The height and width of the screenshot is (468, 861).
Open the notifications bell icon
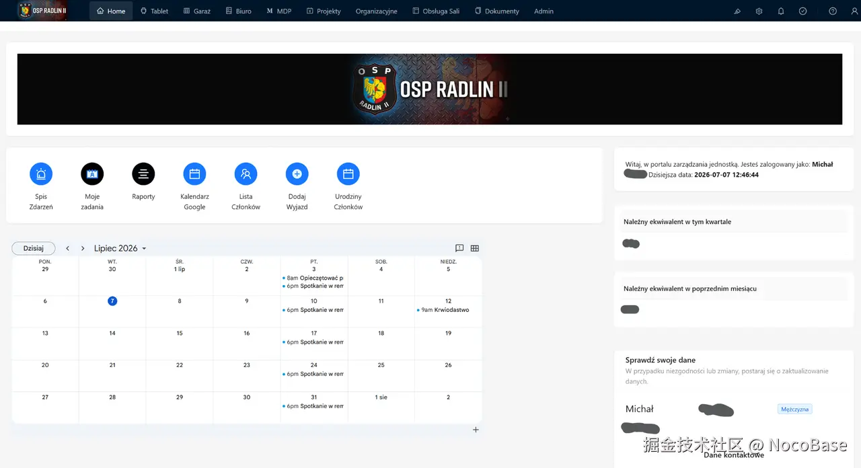[x=781, y=11]
